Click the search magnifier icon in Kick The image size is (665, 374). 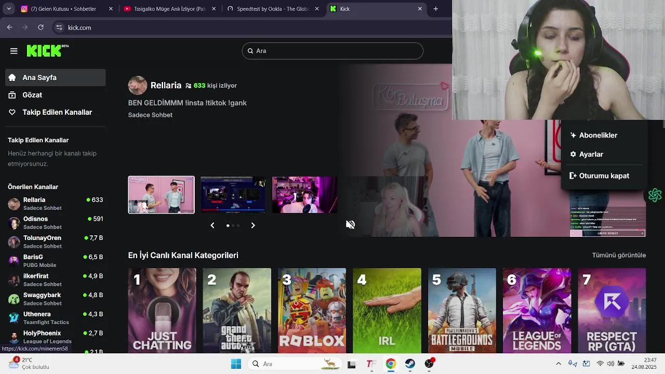[x=250, y=51]
